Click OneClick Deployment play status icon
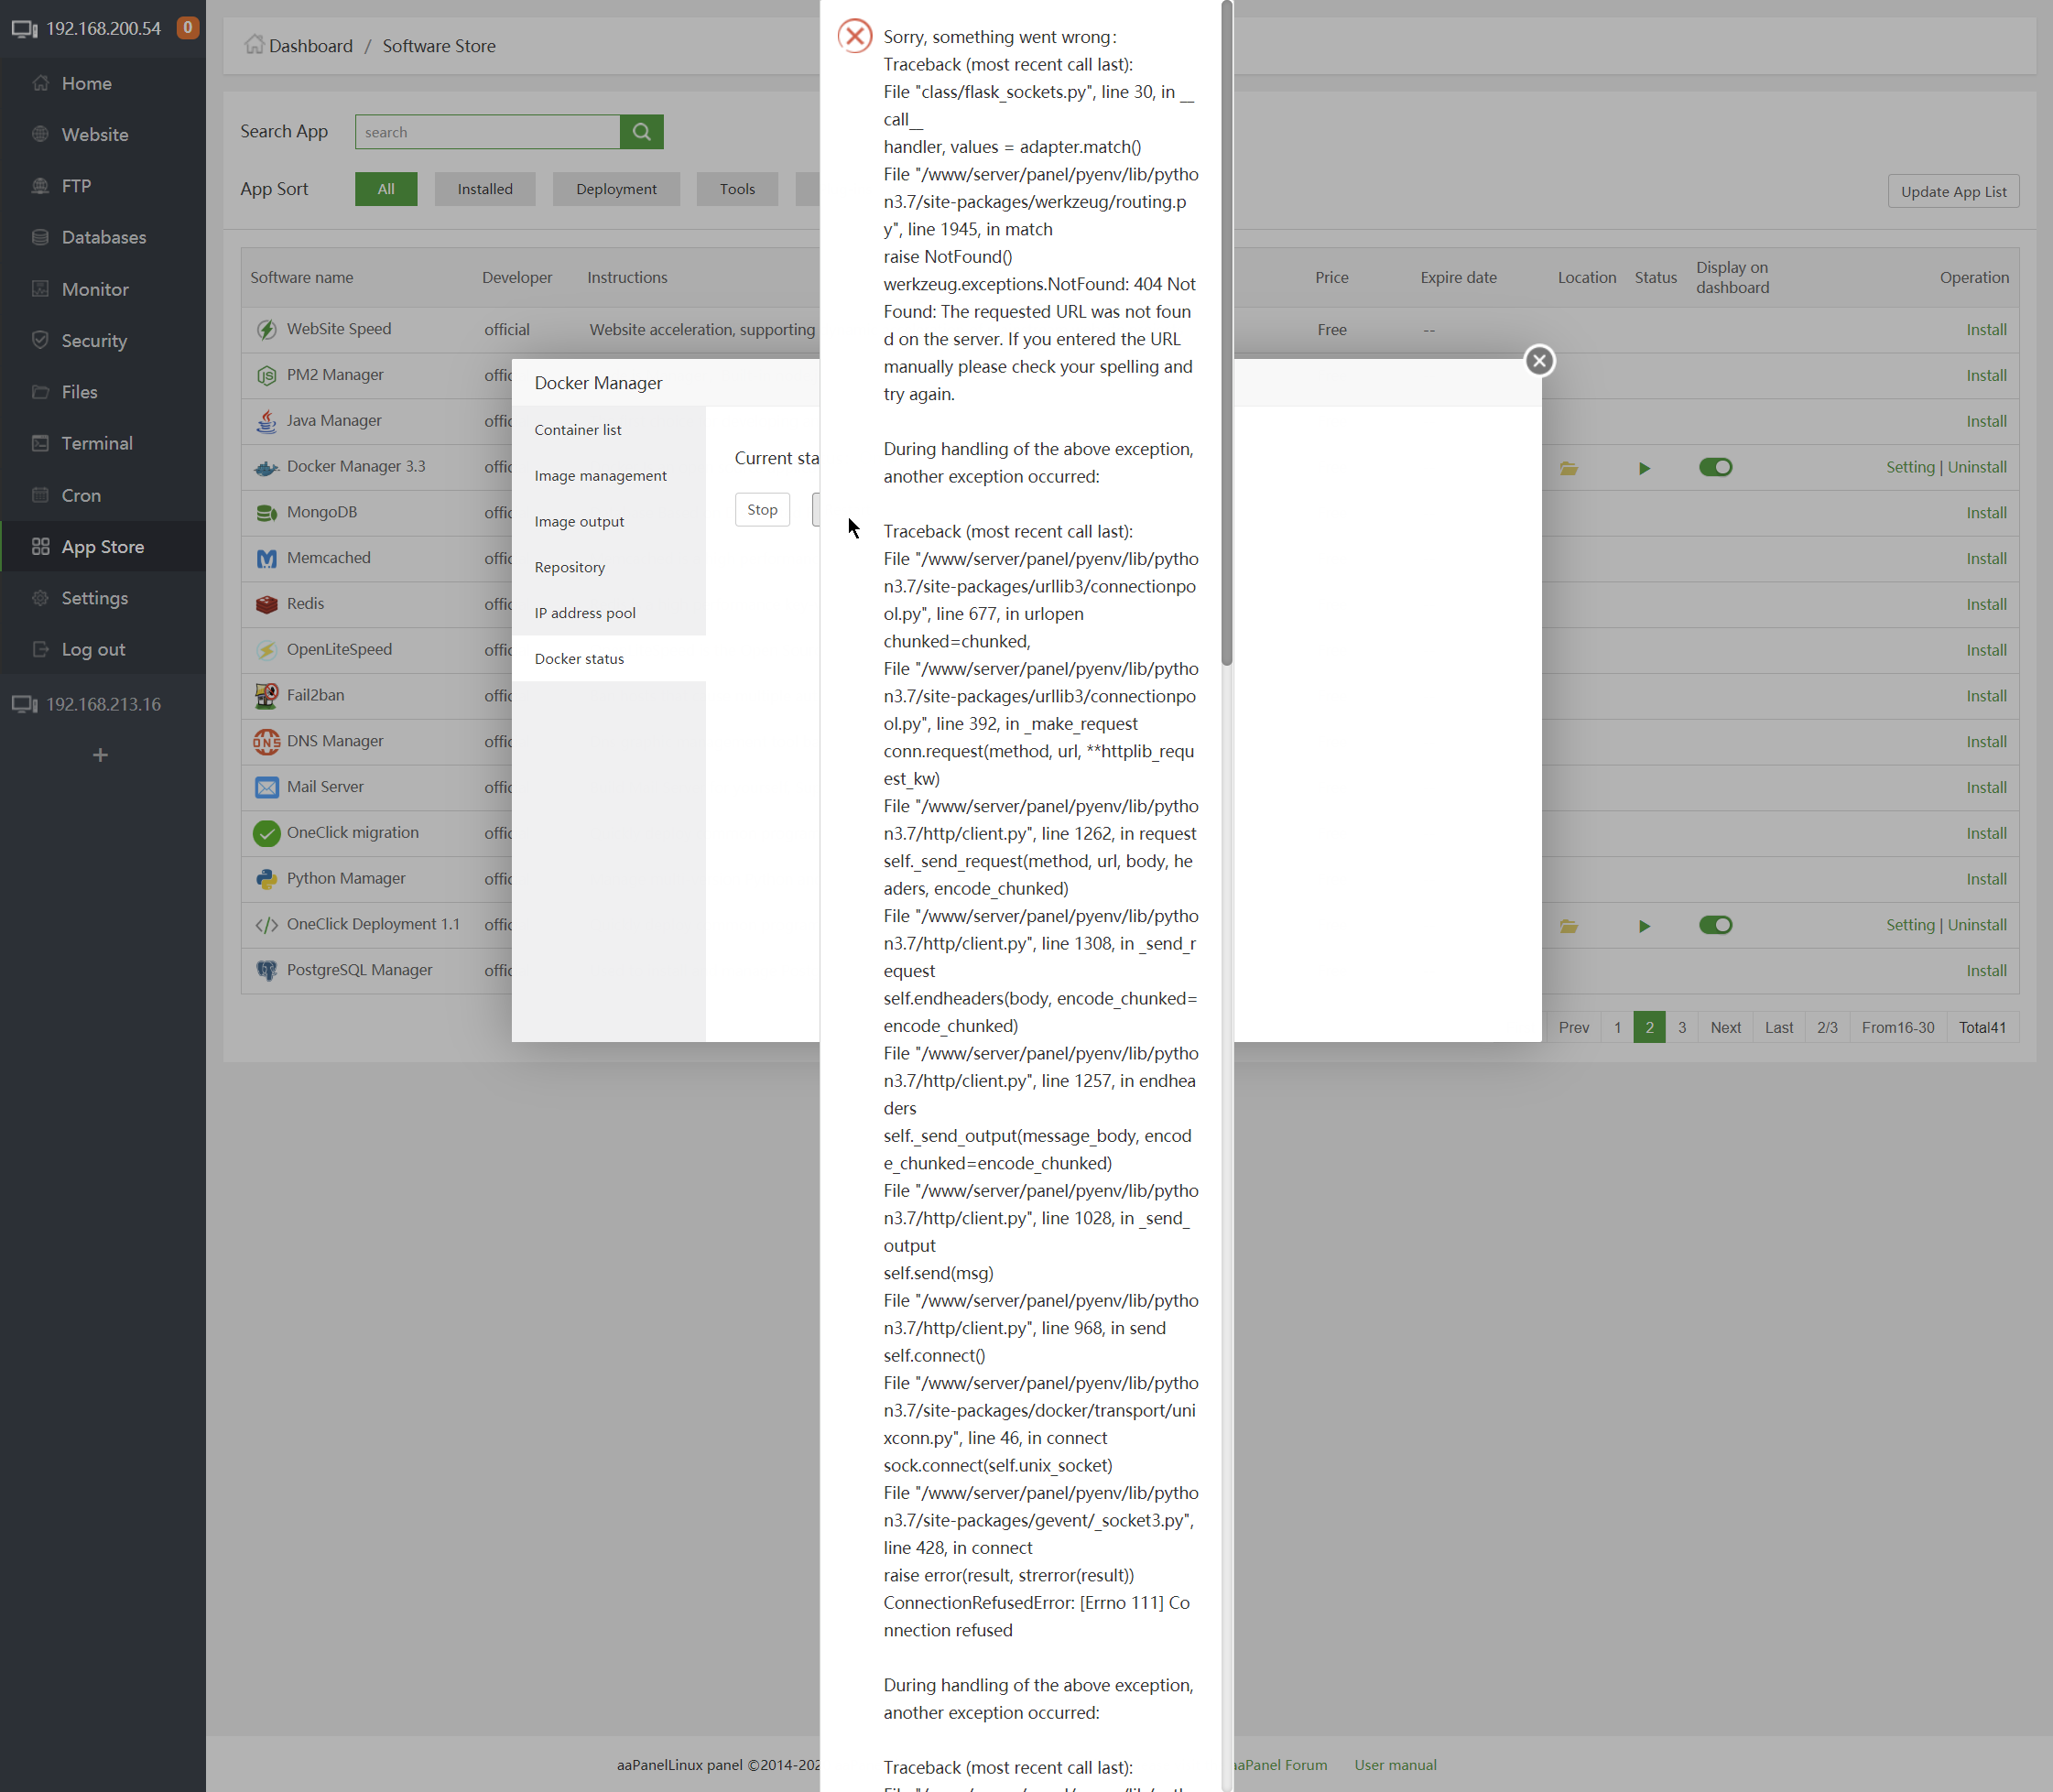 coord(1644,926)
